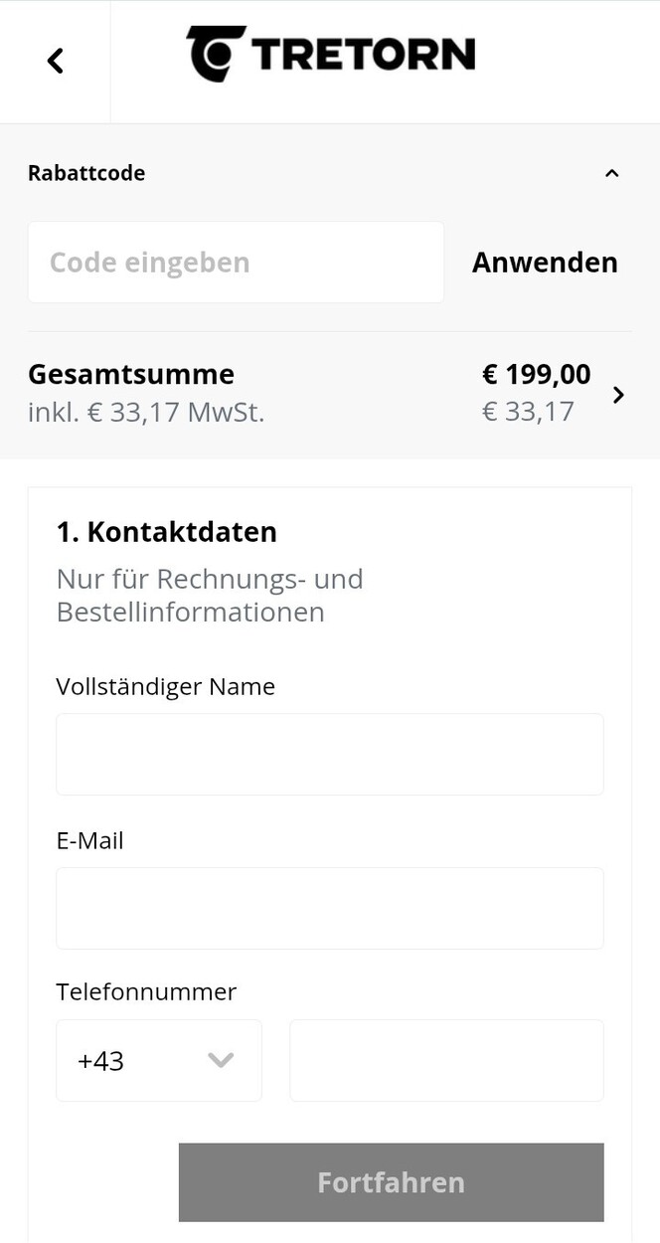Click the 'Vollständiger Name' field label
Viewport: 660px width, 1243px height.
point(166,687)
